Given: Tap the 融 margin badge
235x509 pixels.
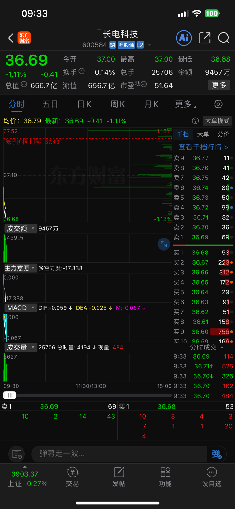Looking at the screenshot, I should click(x=113, y=45).
